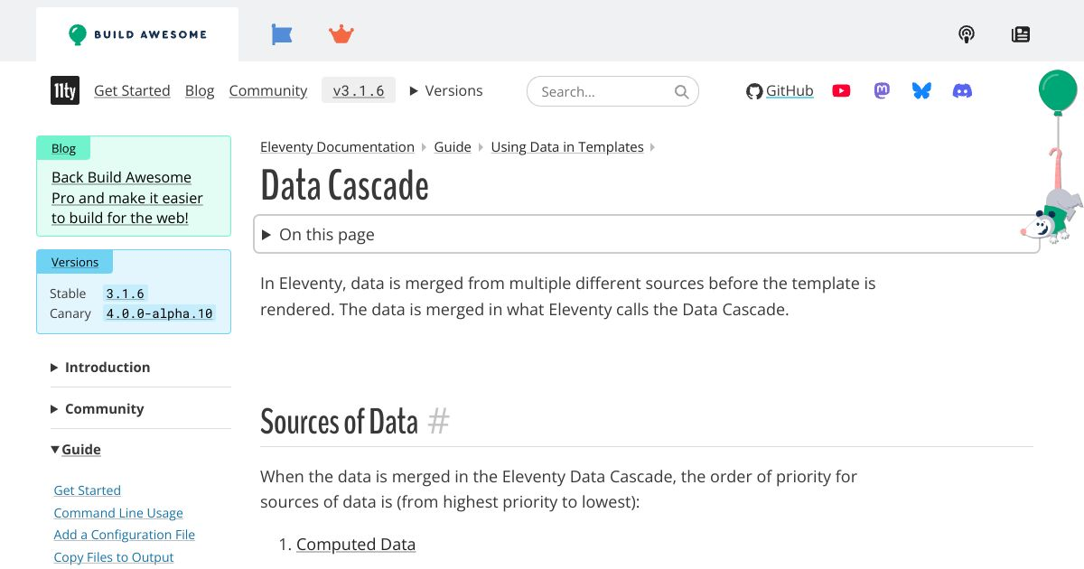This screenshot has width=1084, height=569.
Task: Expand the Community sidebar section
Action: pos(98,408)
